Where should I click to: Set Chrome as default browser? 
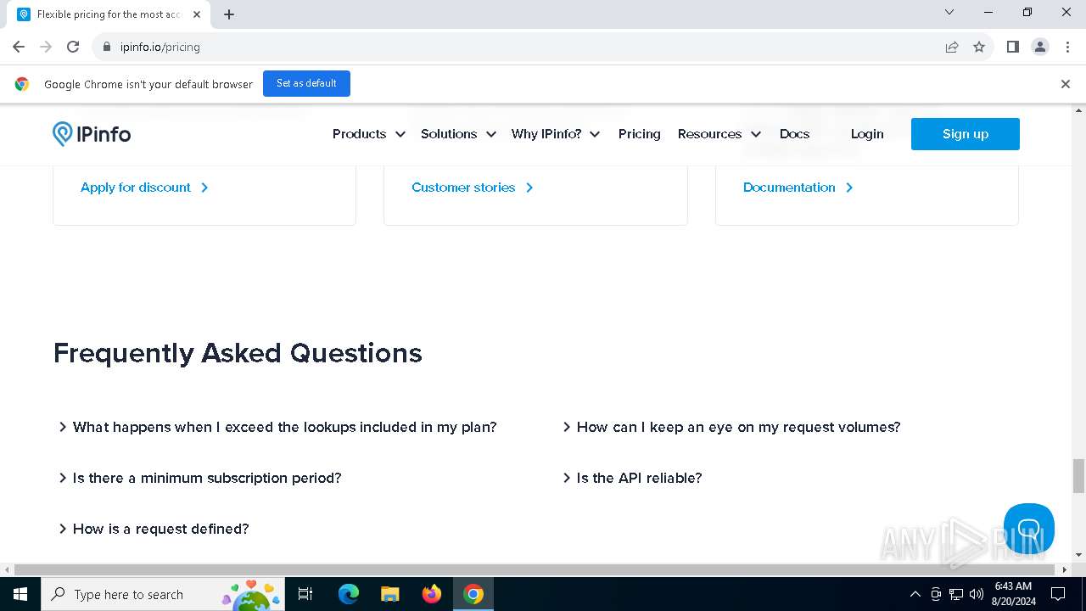pos(306,83)
